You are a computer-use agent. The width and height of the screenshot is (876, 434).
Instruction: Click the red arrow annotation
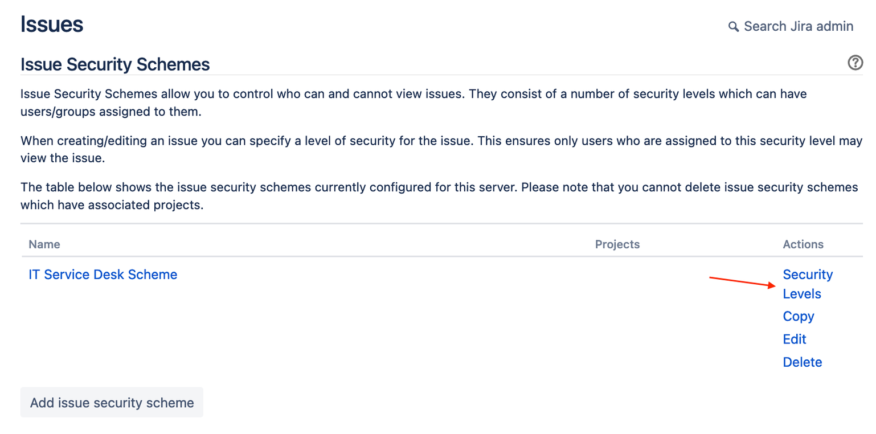(x=743, y=282)
